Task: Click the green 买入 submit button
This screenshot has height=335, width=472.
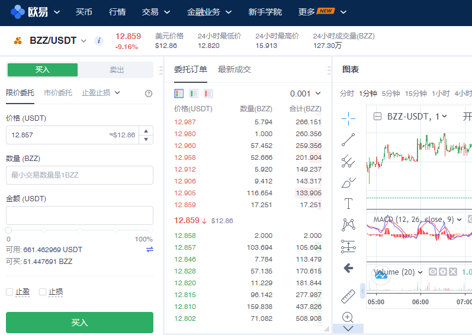Action: (79, 323)
